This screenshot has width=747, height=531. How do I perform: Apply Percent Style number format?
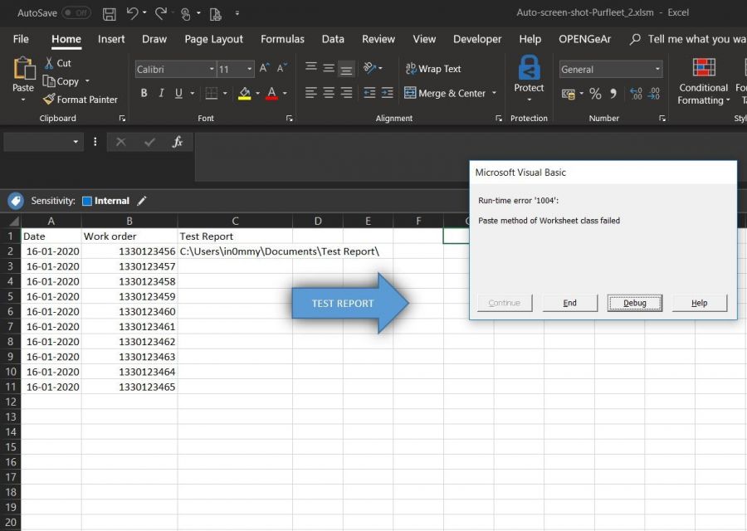595,94
